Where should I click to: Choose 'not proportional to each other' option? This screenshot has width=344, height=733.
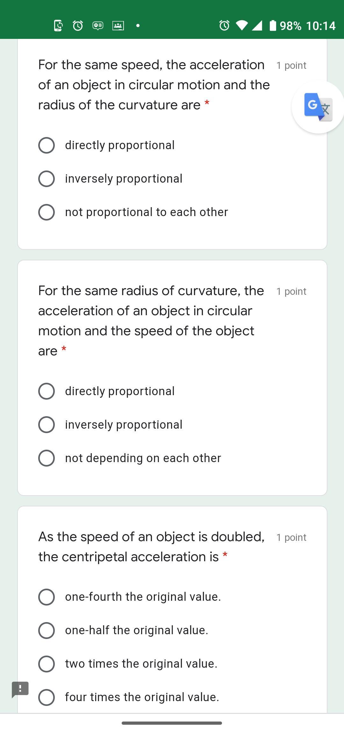[47, 212]
